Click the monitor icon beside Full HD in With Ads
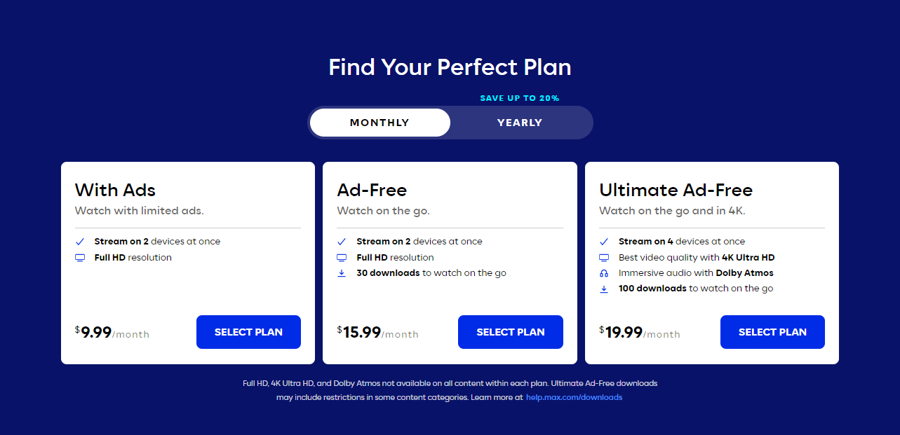Image resolution: width=900 pixels, height=435 pixels. coord(80,258)
